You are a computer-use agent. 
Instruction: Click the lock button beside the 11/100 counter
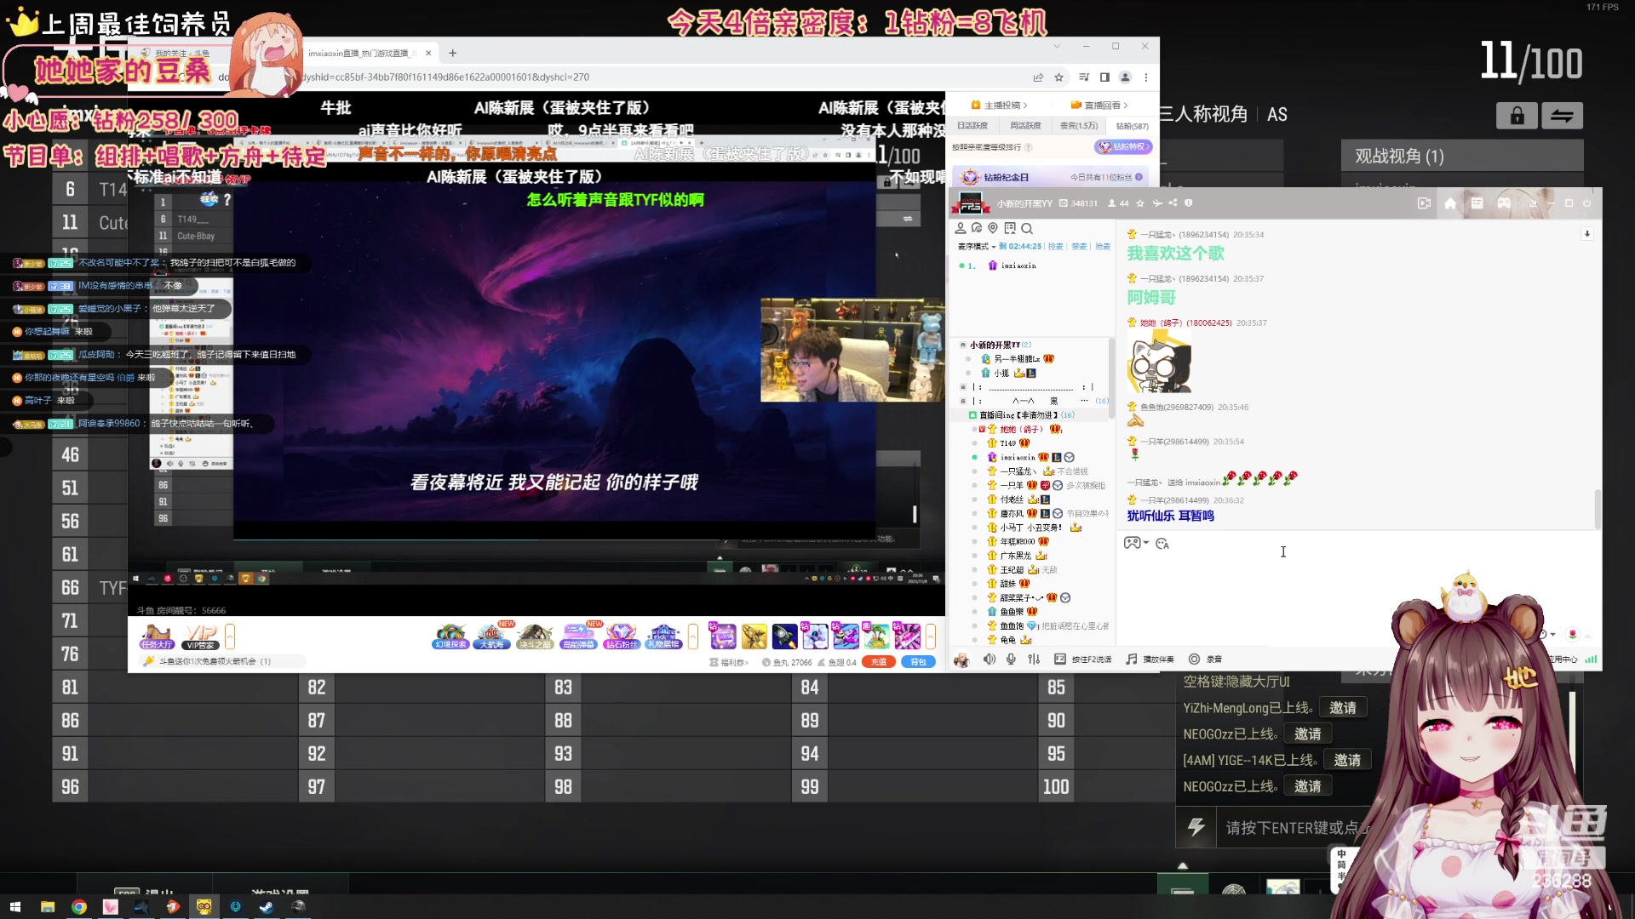1517,116
